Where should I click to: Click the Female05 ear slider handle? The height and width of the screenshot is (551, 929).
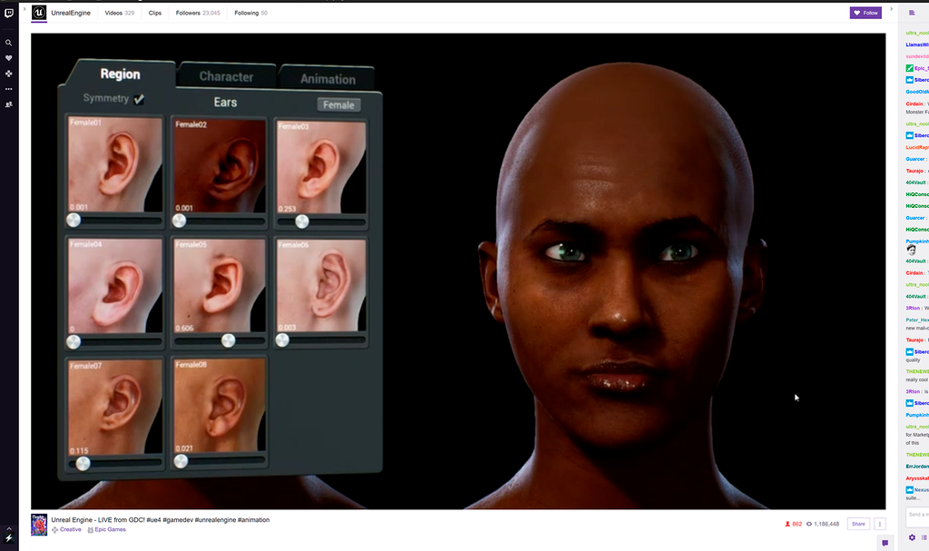tap(229, 340)
